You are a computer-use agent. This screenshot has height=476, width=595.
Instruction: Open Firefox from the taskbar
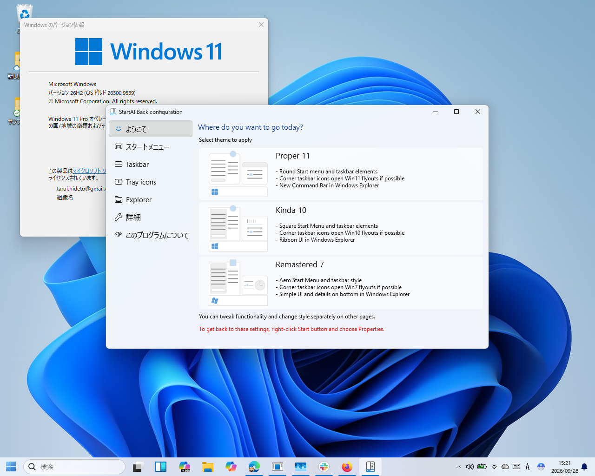click(347, 467)
